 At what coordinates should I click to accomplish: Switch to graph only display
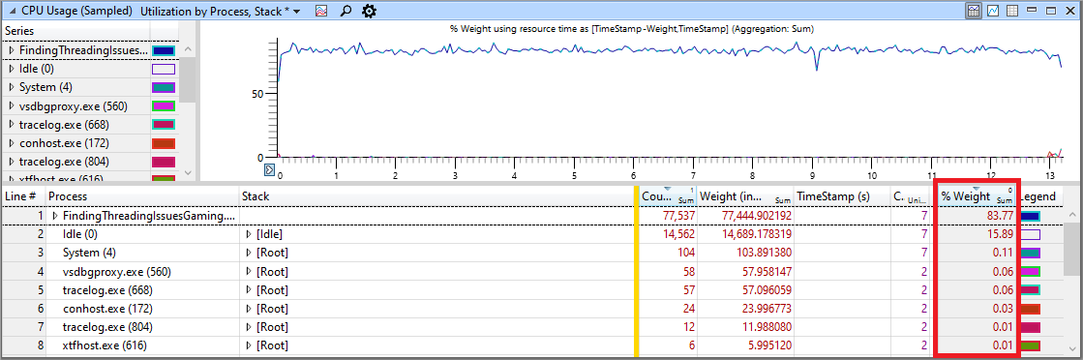pos(993,11)
